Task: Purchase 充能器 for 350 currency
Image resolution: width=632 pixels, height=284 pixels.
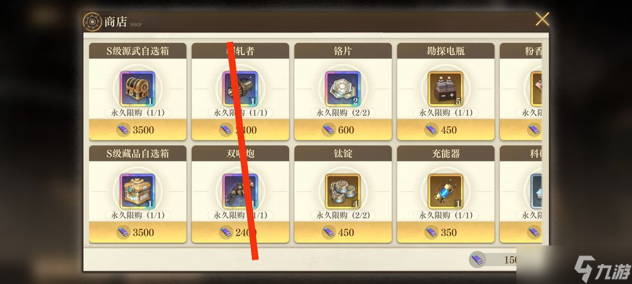Action: (x=445, y=233)
